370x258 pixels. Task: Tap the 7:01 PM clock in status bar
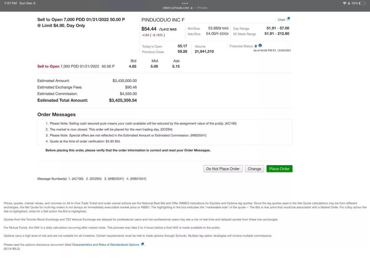(x=10, y=3)
